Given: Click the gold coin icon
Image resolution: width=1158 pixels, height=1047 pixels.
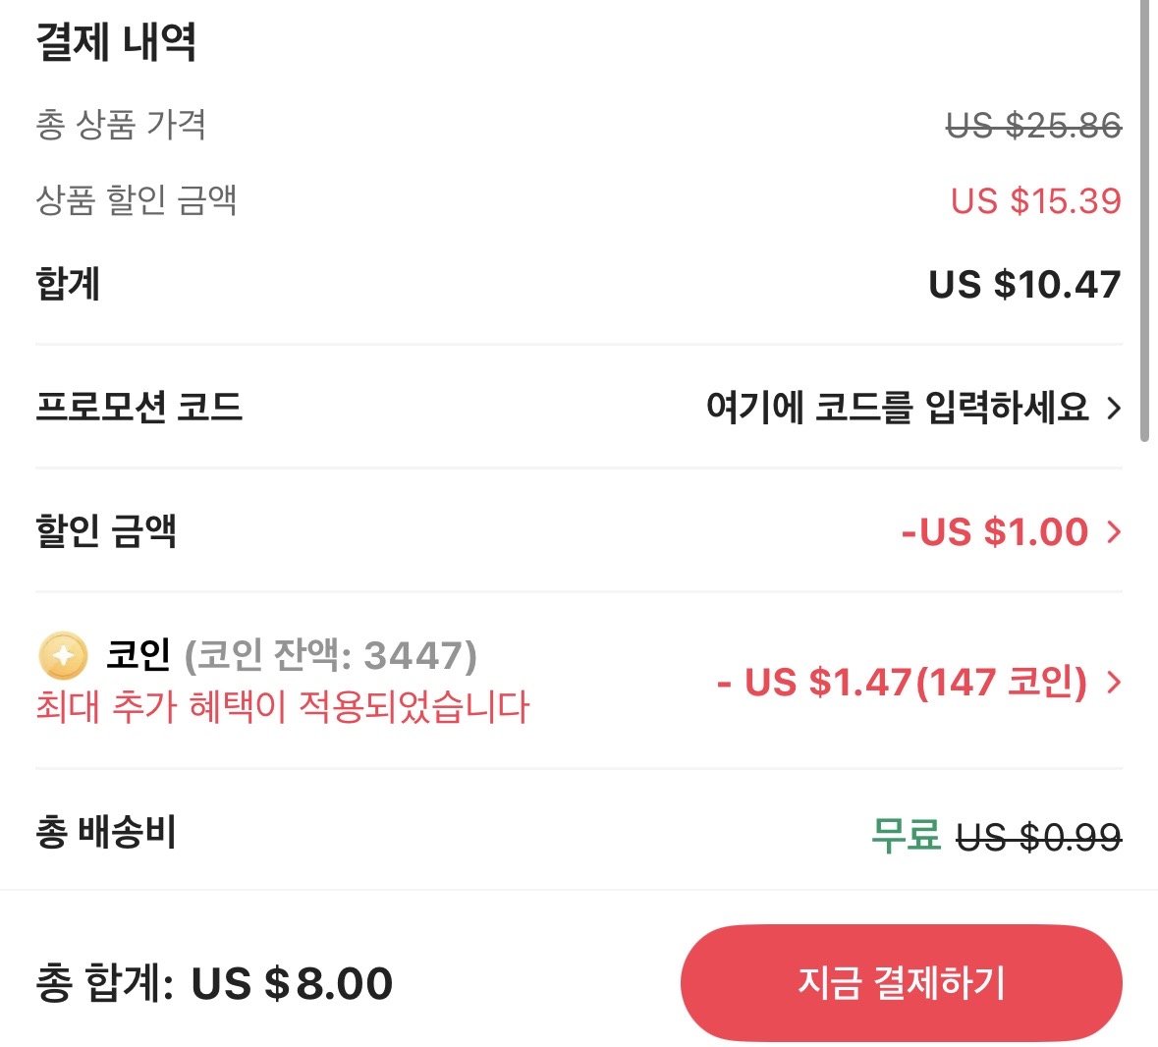Looking at the screenshot, I should tap(61, 653).
